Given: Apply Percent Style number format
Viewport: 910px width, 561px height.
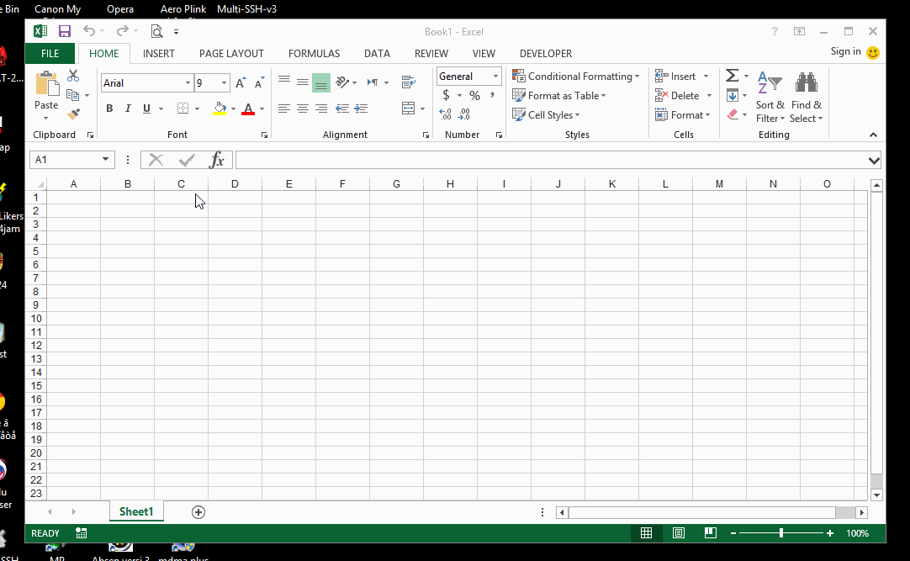Looking at the screenshot, I should point(474,95).
